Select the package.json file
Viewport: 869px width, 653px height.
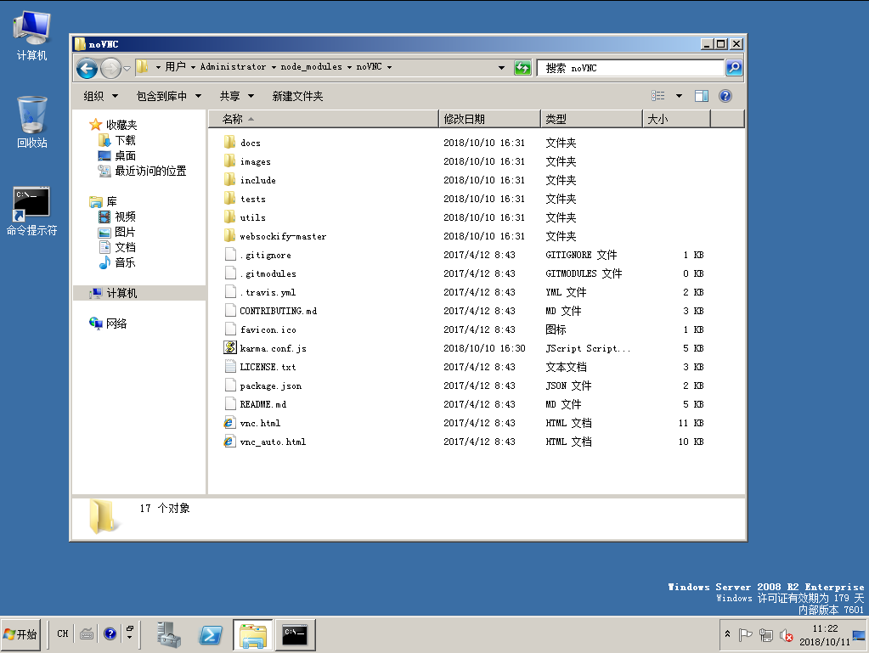point(270,386)
